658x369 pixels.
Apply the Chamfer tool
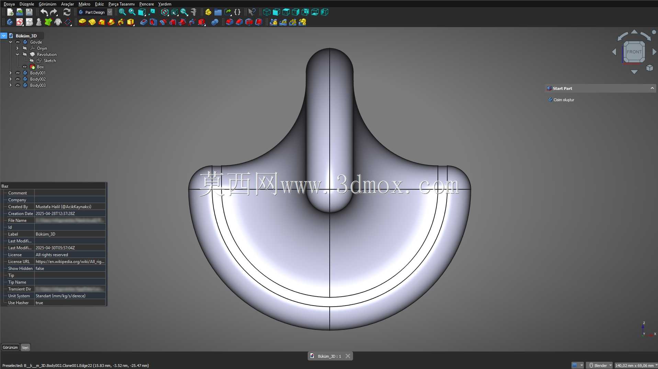[239, 22]
